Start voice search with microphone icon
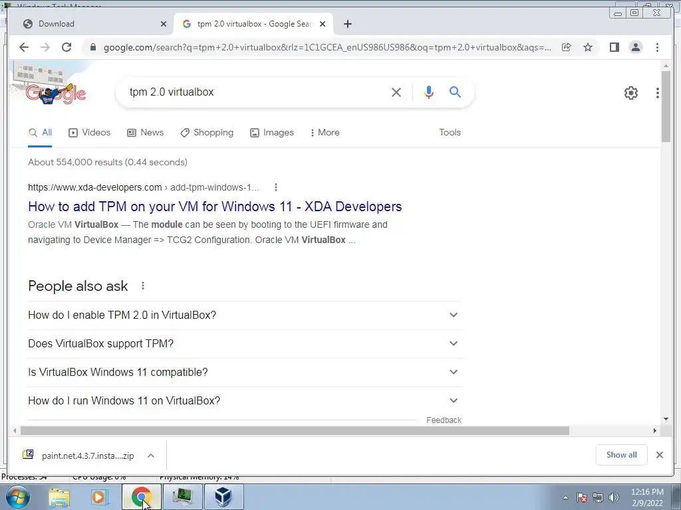 click(429, 92)
